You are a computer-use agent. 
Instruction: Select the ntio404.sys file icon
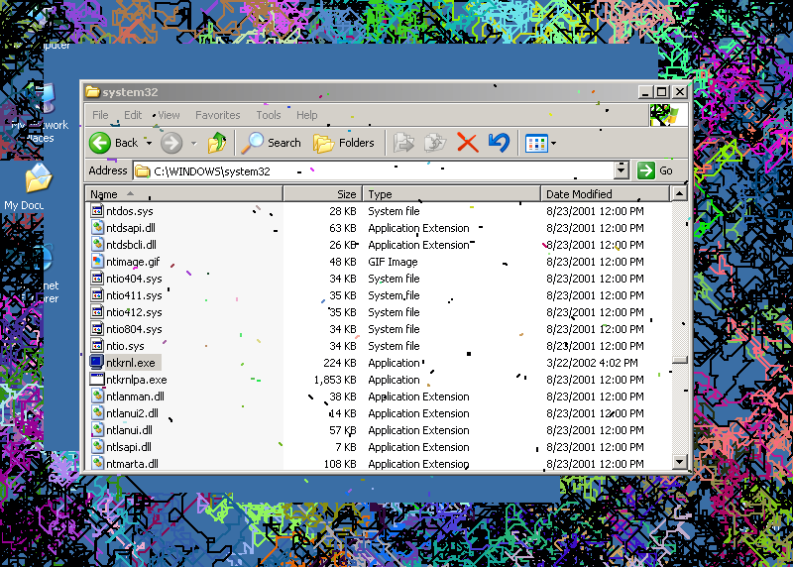[x=97, y=278]
